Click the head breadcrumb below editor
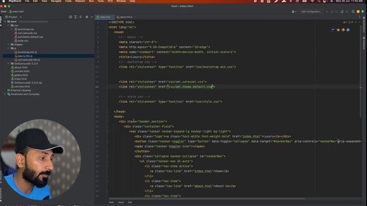 pos(121,202)
